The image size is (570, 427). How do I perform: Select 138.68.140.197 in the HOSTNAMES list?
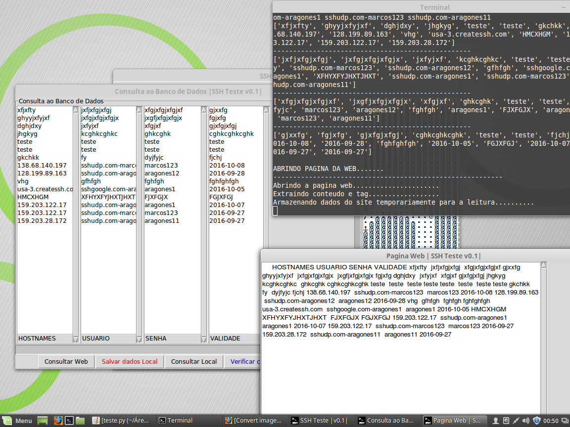[42, 166]
